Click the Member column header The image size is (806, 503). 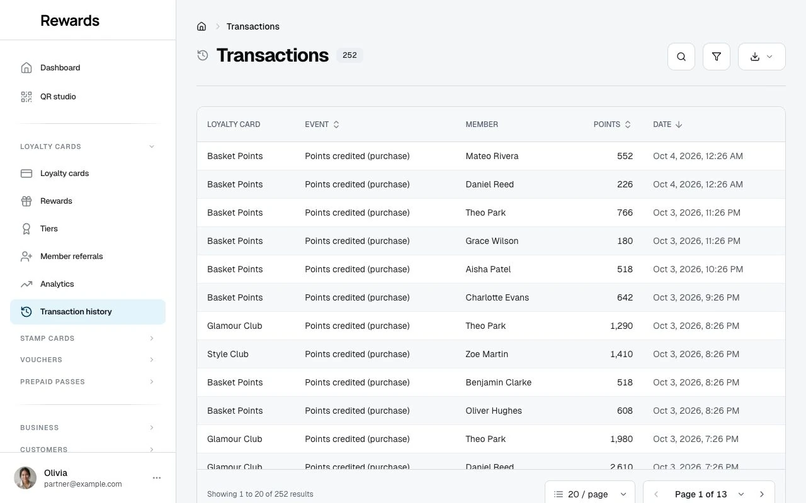click(x=482, y=124)
